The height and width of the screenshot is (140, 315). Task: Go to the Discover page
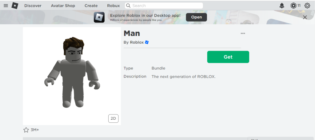click(33, 6)
